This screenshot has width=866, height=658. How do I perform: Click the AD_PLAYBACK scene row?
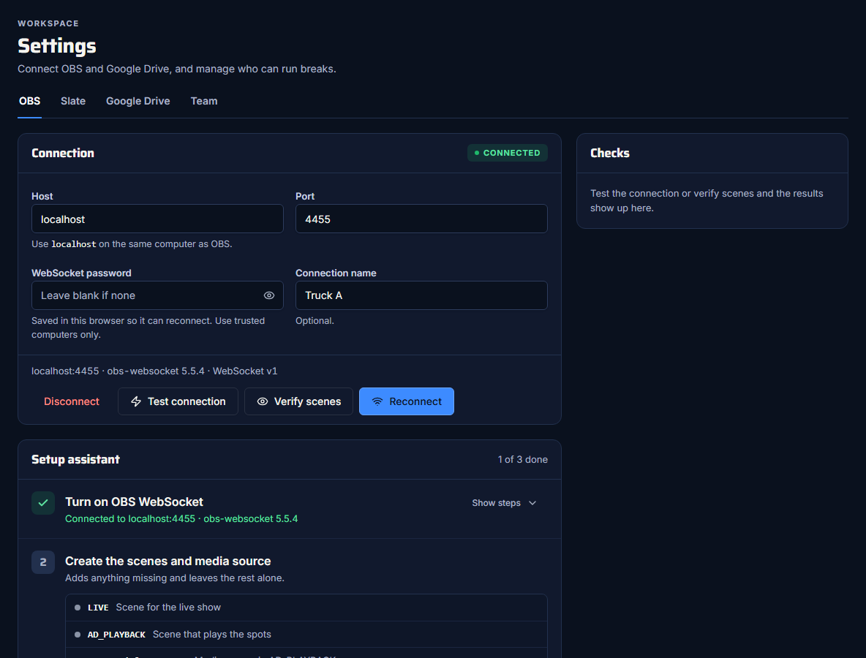(x=306, y=635)
